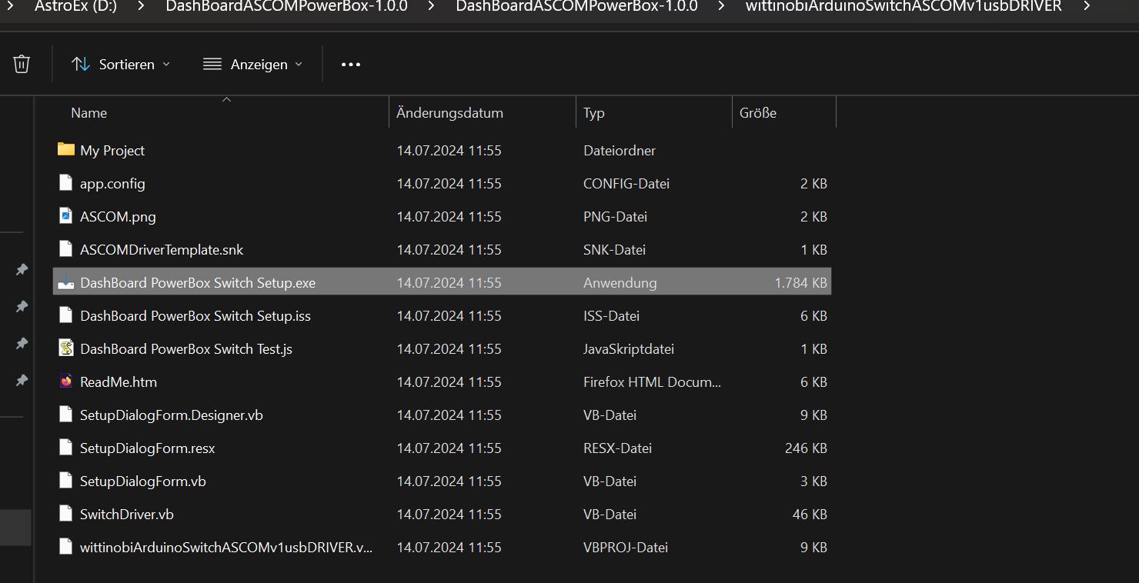Click the 3 KB size value
The height and width of the screenshot is (583, 1139).
pos(813,481)
